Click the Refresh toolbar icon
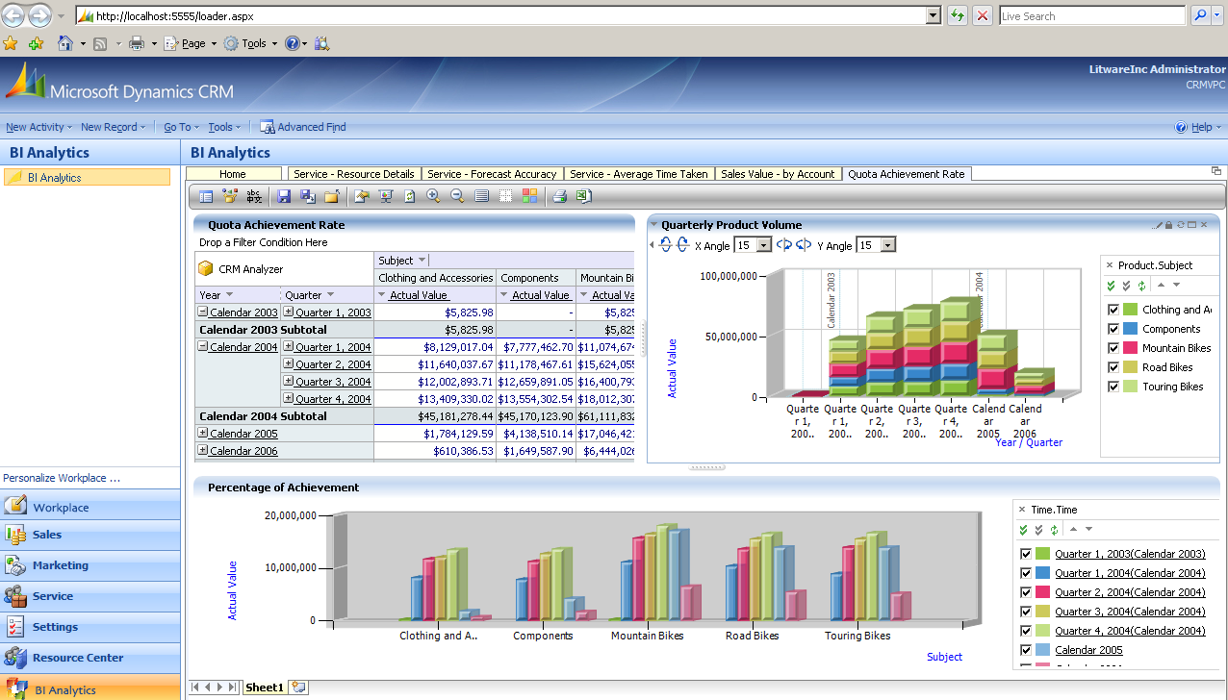Image resolution: width=1228 pixels, height=700 pixels. click(x=409, y=196)
